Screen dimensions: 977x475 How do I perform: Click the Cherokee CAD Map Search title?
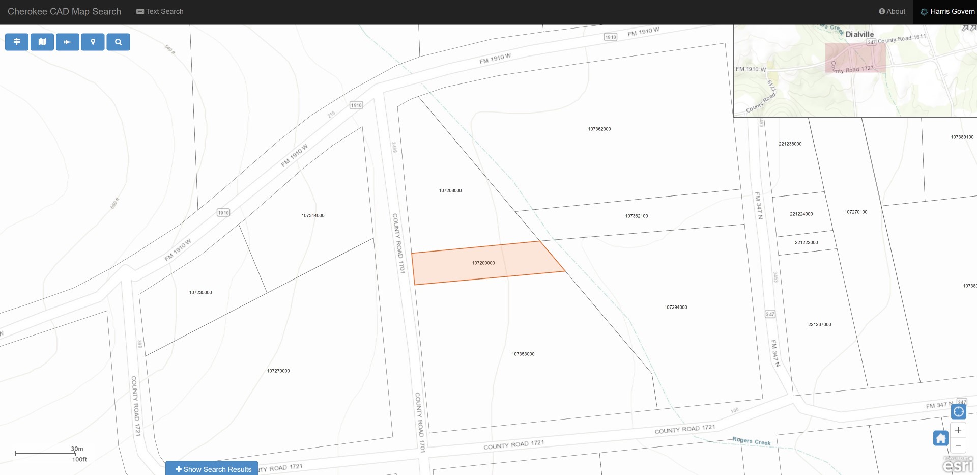(64, 11)
